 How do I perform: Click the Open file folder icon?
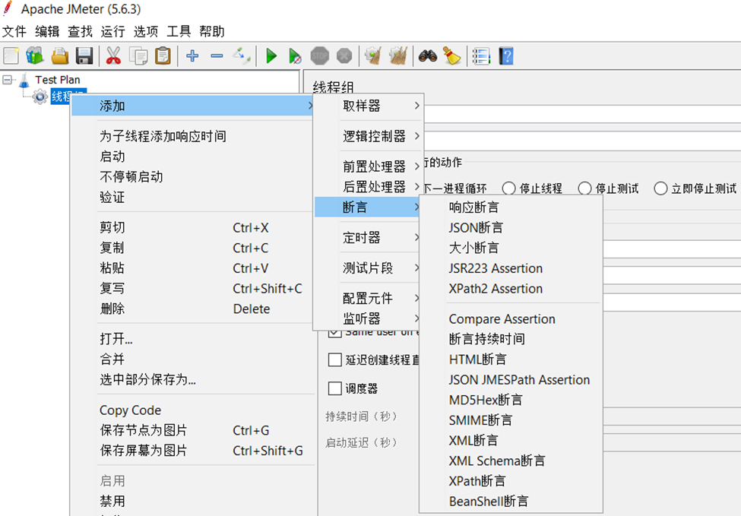60,55
